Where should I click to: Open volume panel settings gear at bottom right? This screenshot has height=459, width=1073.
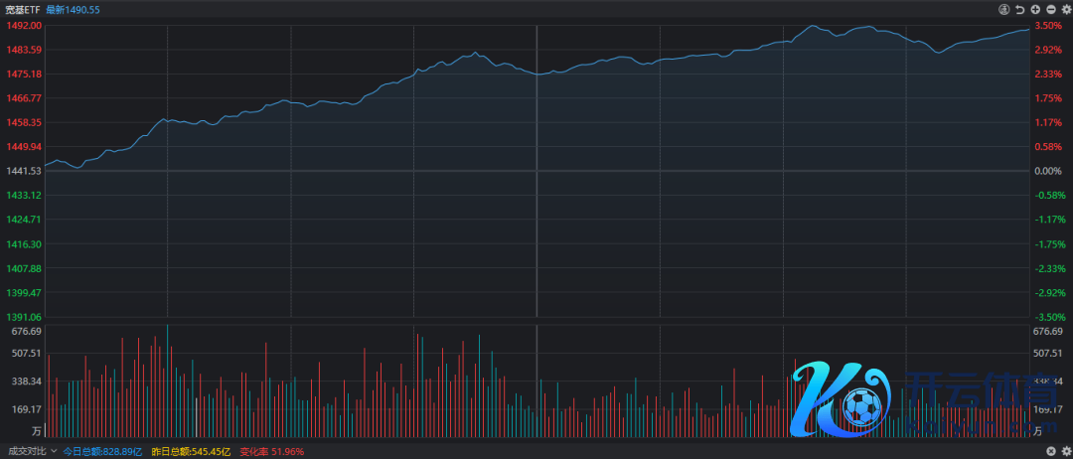click(x=1065, y=451)
